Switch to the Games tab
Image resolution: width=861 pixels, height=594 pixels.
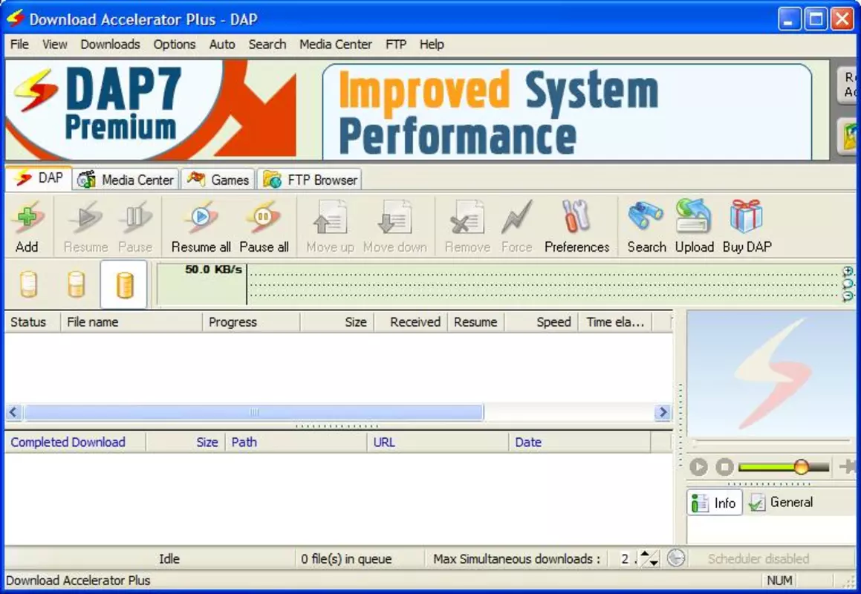(218, 180)
